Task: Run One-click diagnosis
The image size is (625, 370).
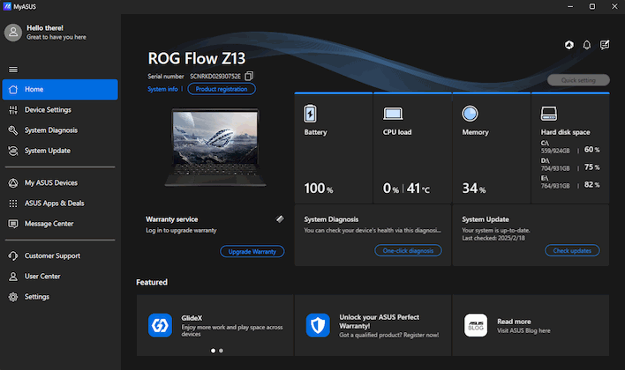Action: point(407,251)
